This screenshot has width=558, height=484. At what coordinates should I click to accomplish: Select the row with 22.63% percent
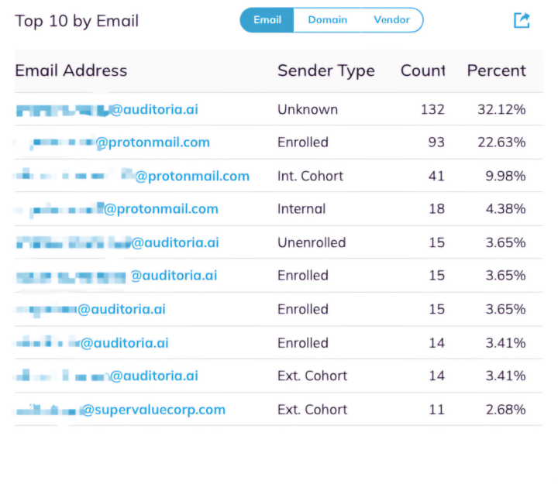279,142
